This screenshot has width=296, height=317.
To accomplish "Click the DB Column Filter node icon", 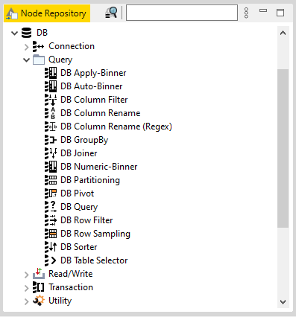I will pyautogui.click(x=51, y=100).
